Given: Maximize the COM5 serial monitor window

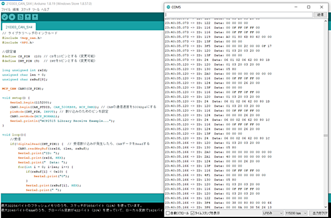Looking at the screenshot, I should point(308,7).
